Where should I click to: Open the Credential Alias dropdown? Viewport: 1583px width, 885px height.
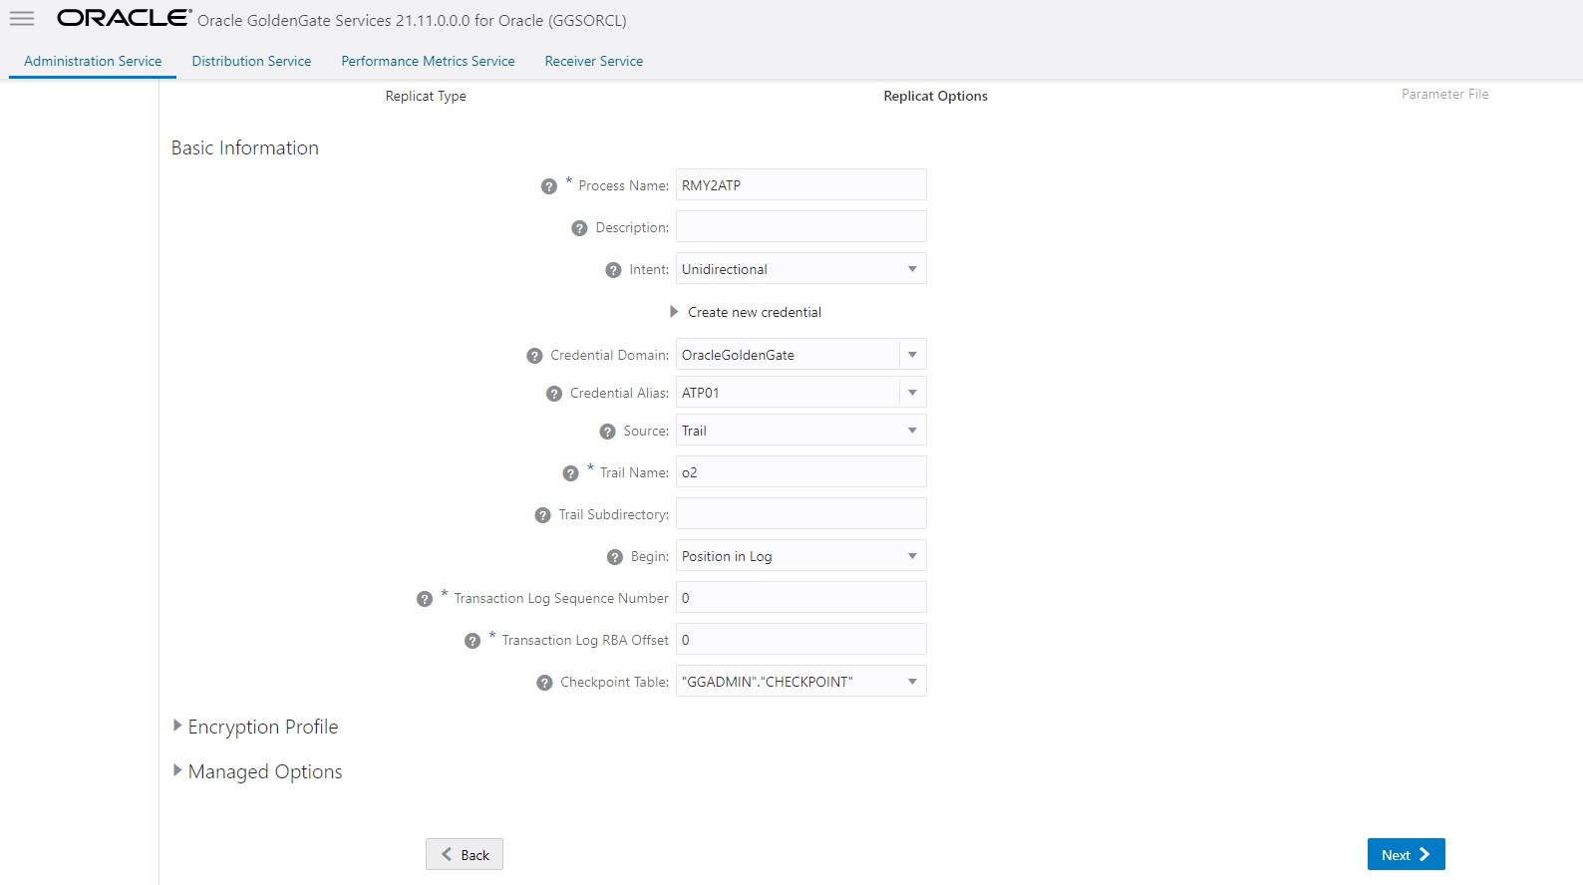coord(911,393)
